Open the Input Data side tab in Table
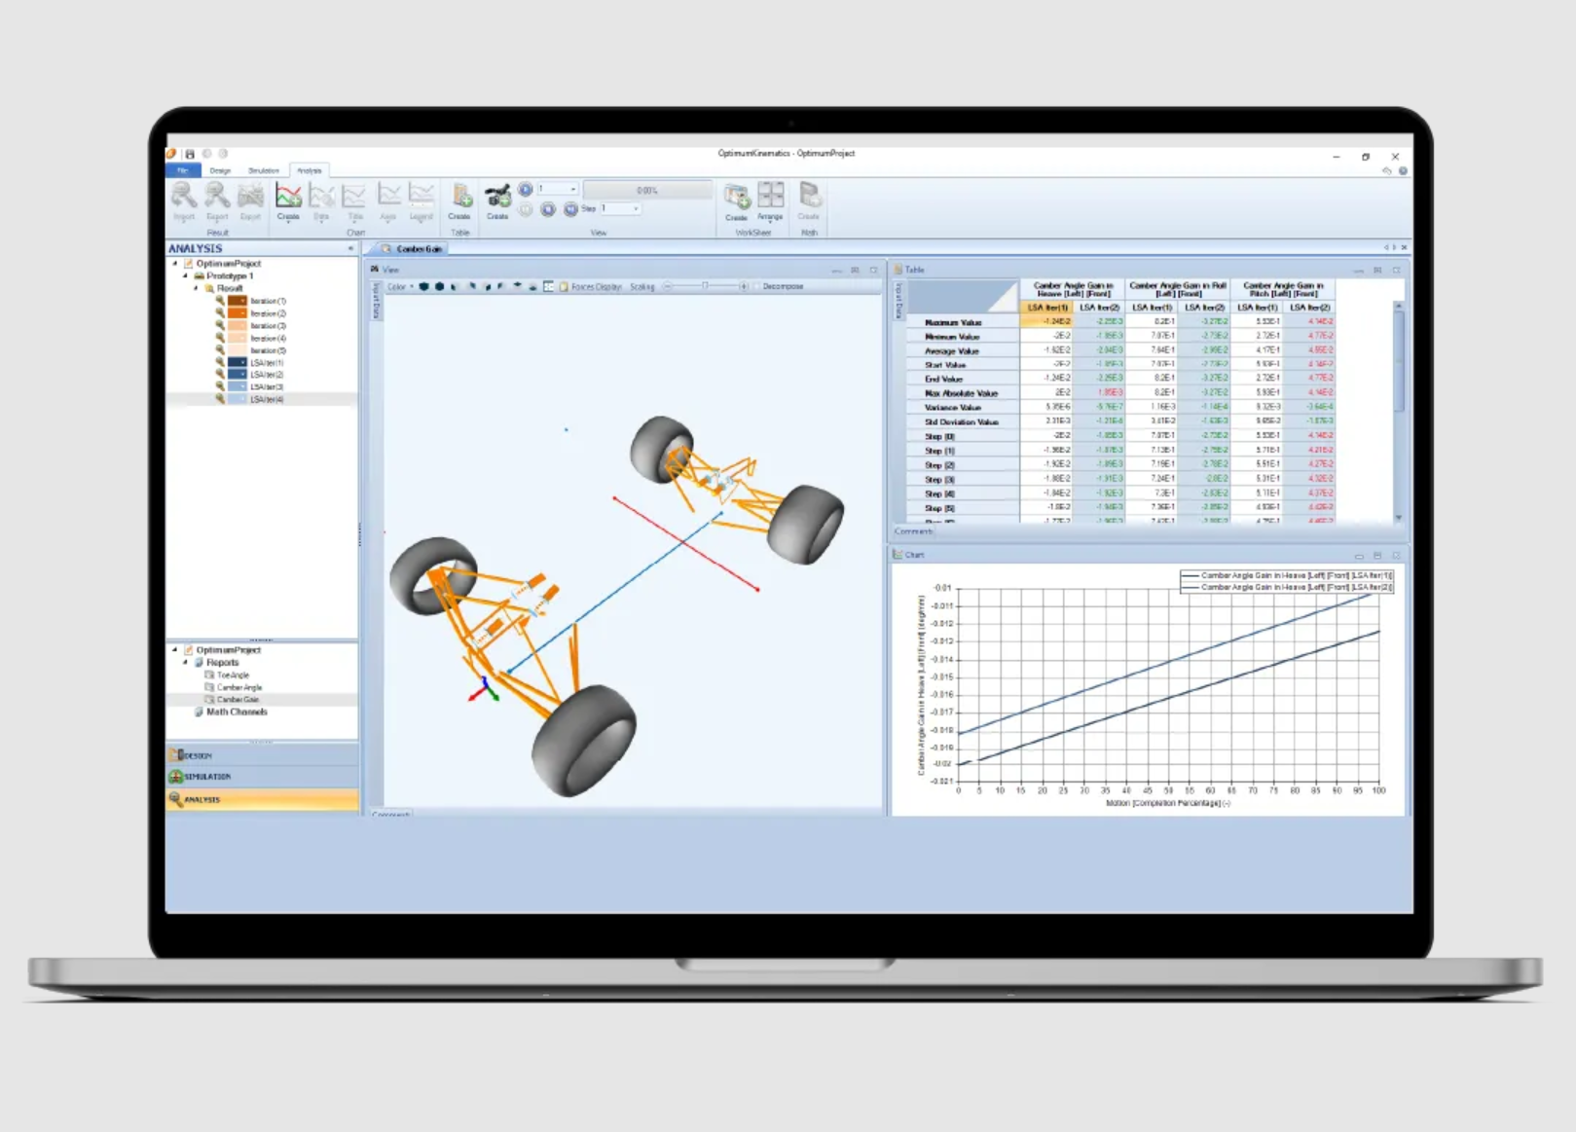 point(898,301)
